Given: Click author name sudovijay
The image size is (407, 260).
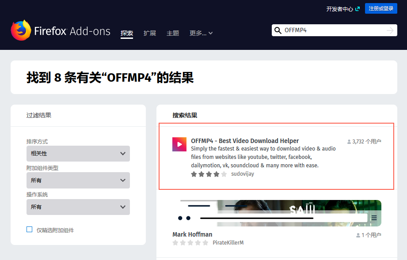Looking at the screenshot, I should (x=243, y=173).
